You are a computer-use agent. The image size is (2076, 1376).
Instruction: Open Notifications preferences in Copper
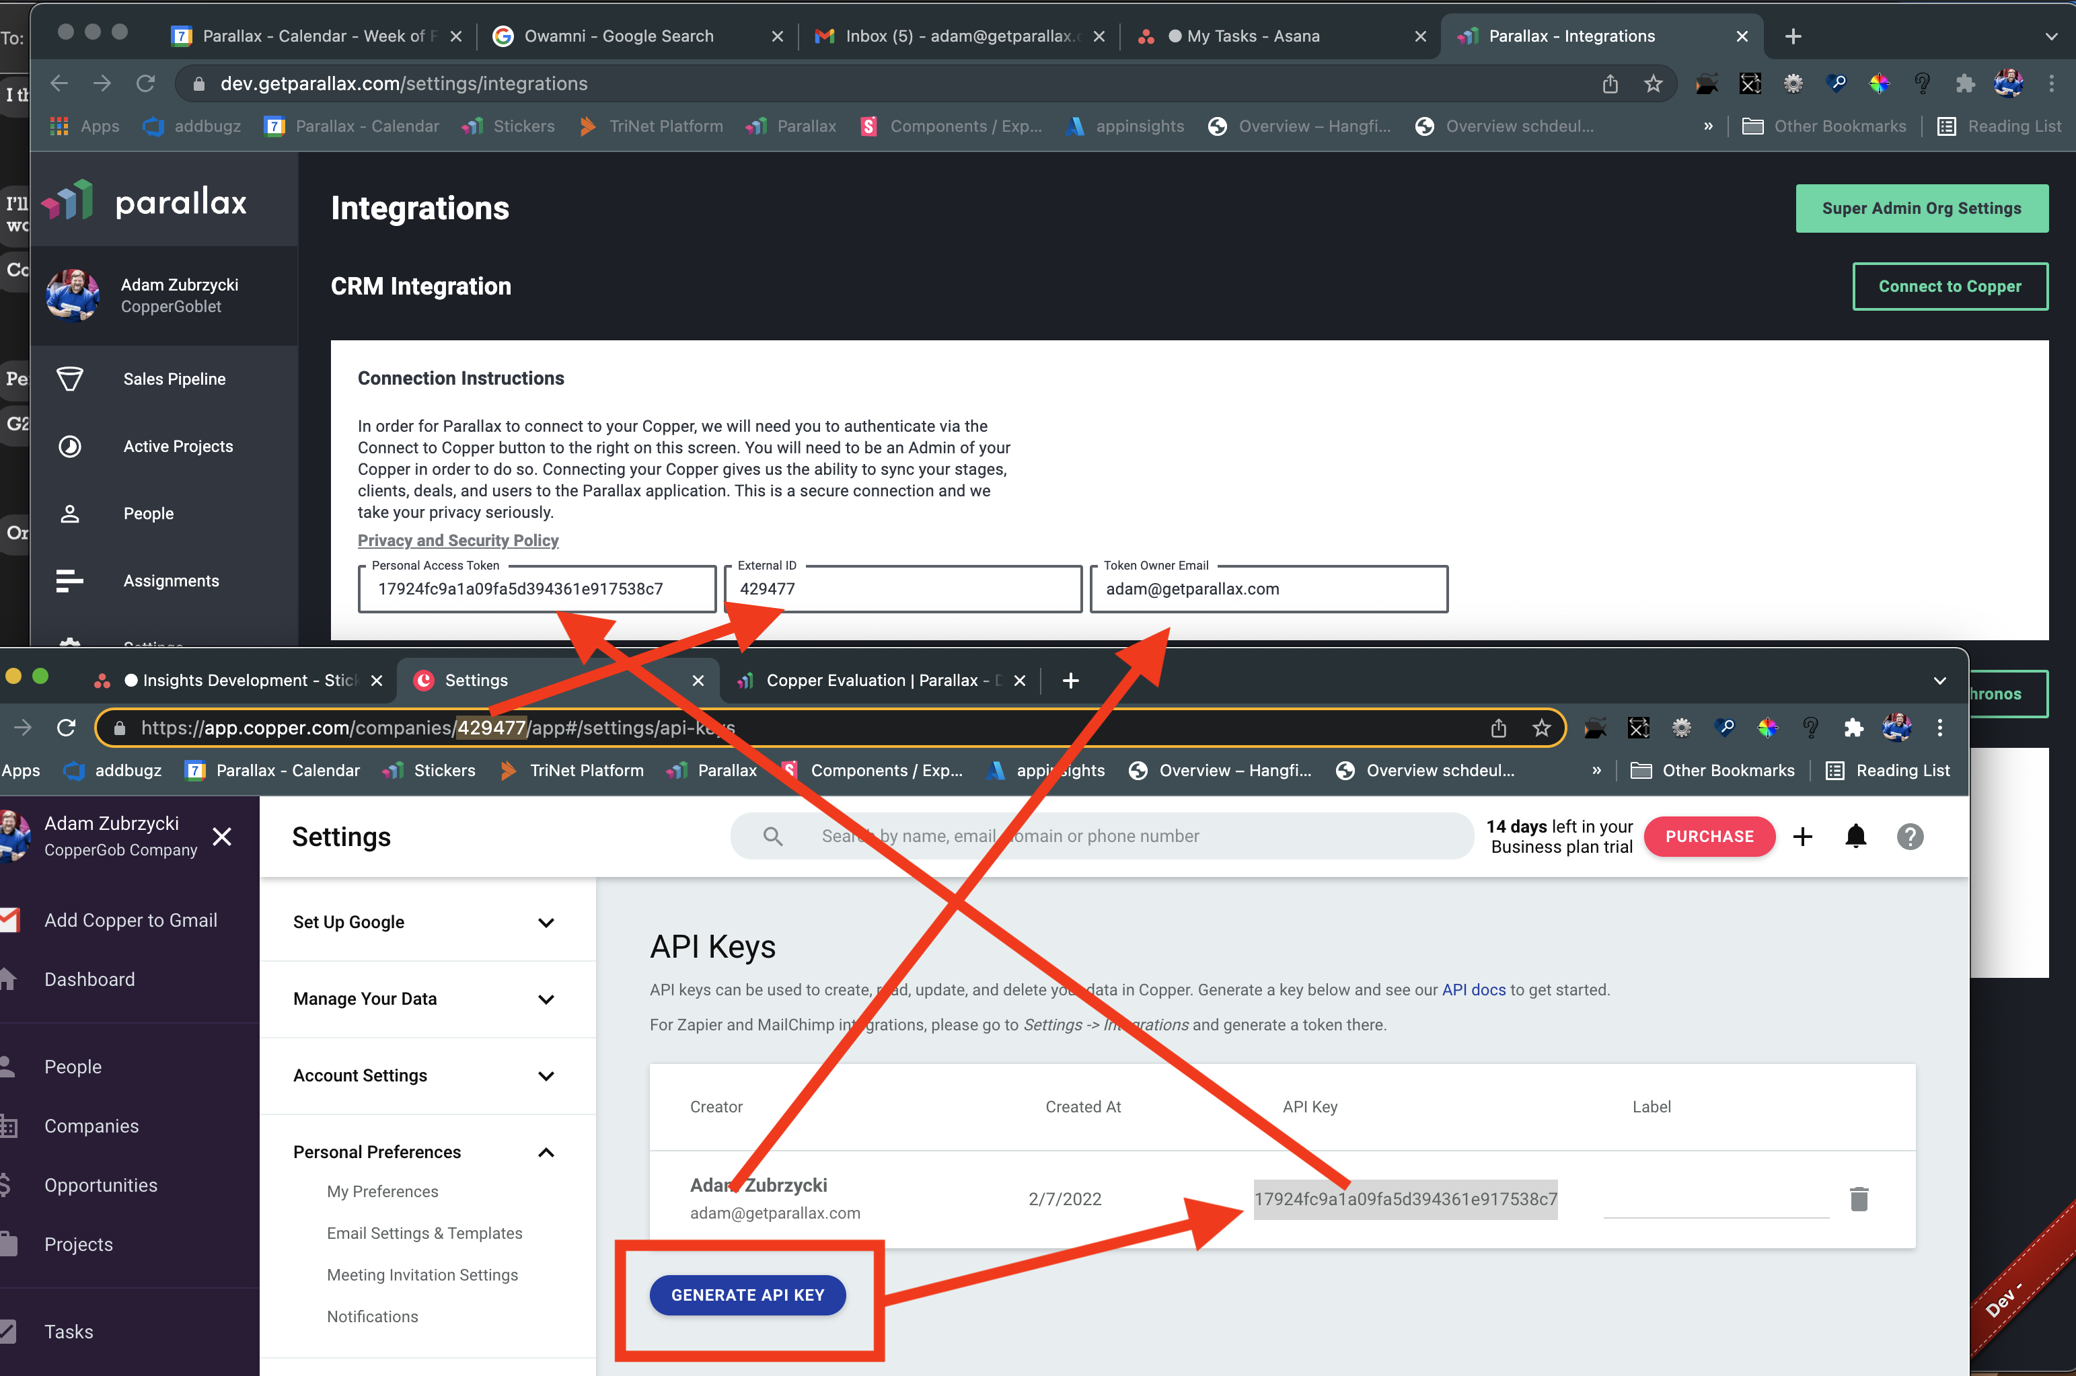372,1316
